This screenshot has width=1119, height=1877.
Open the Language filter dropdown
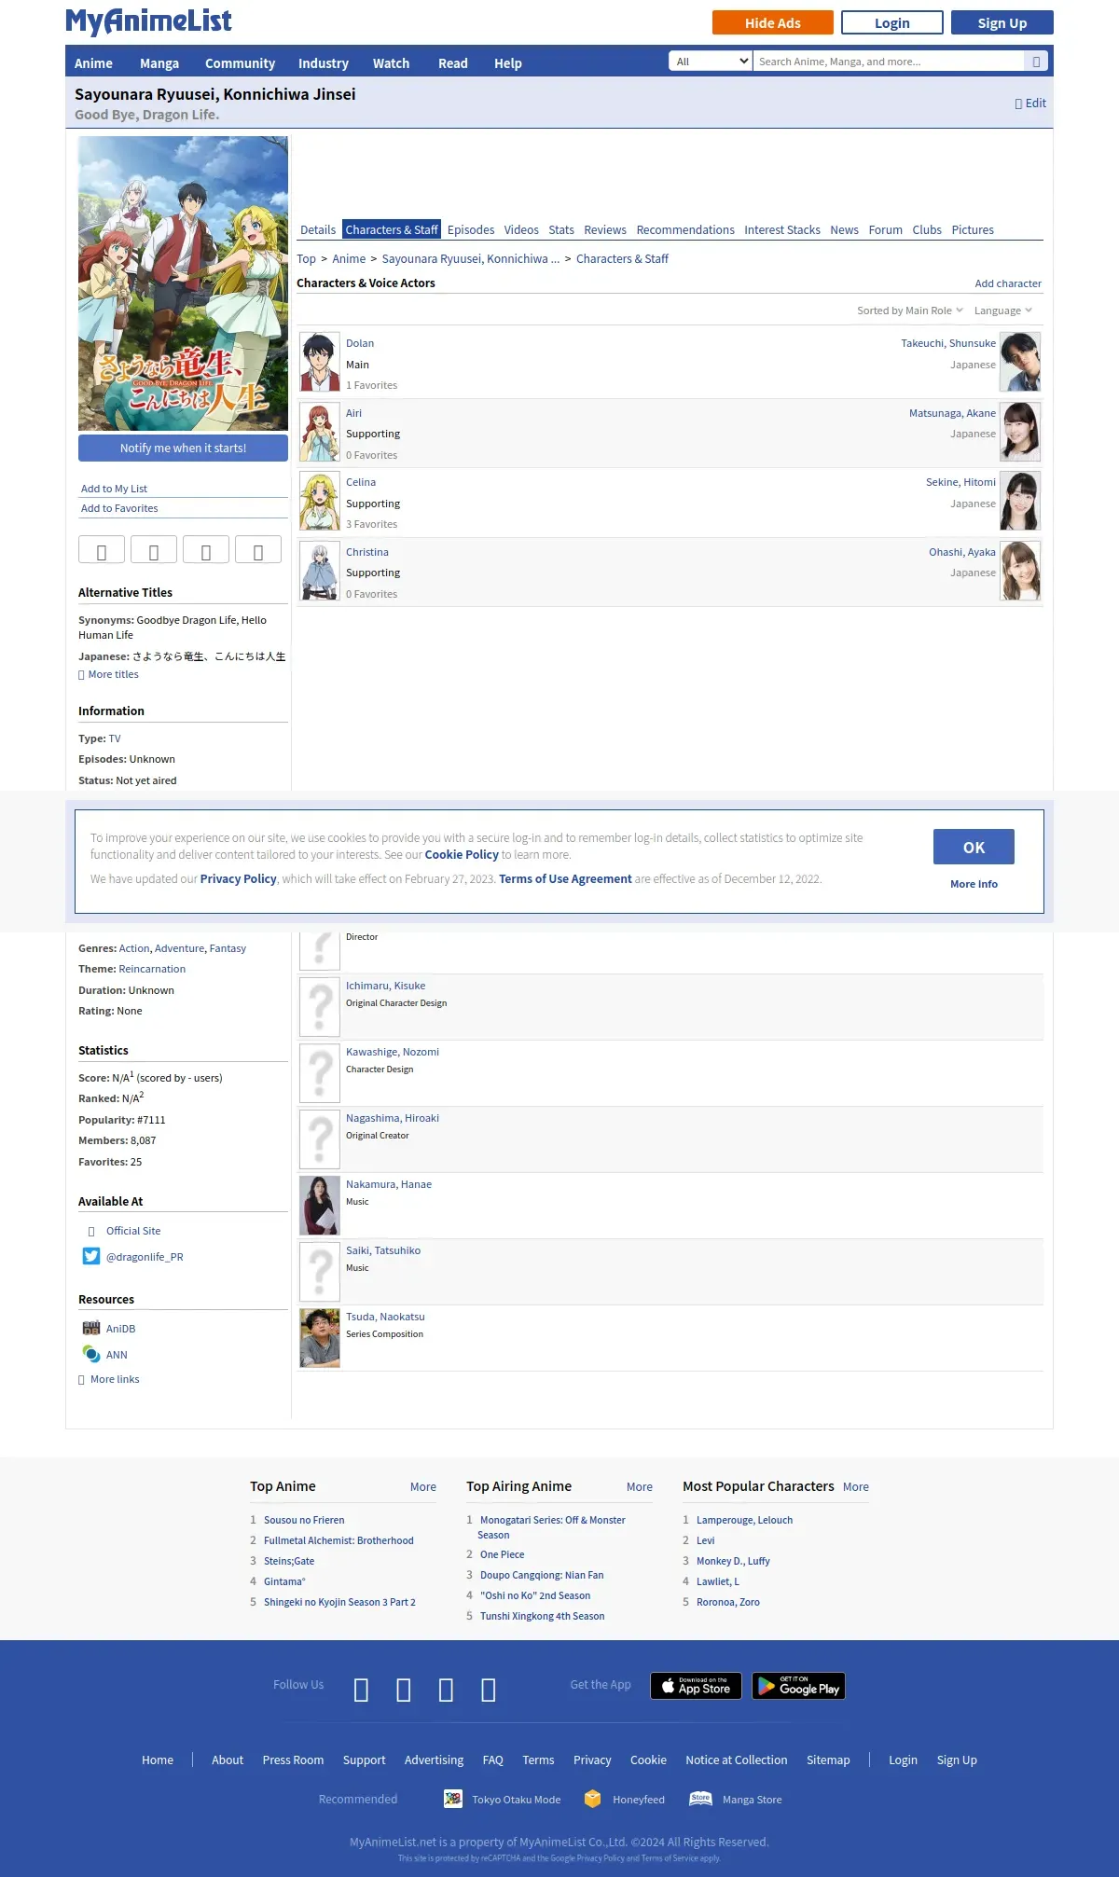click(1003, 311)
